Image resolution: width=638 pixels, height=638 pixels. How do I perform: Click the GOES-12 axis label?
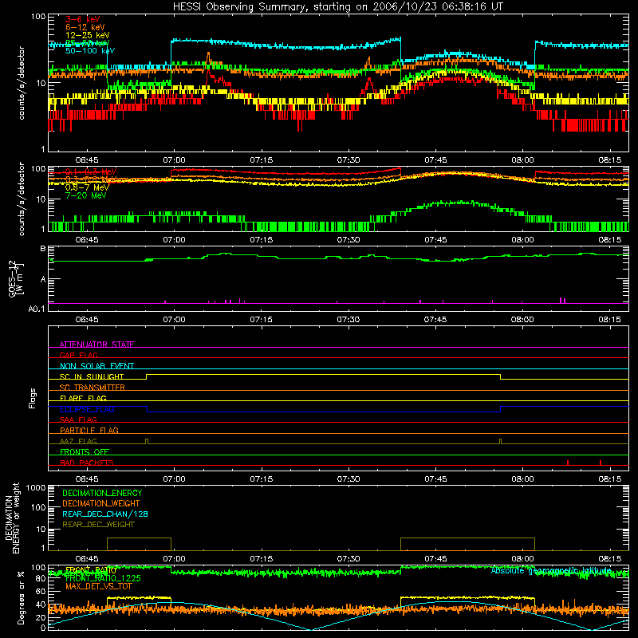[x=16, y=278]
